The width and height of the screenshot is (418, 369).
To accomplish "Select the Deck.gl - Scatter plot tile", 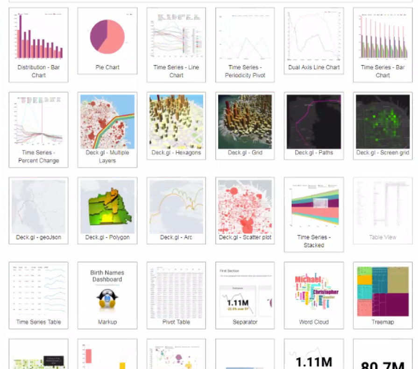I will click(x=245, y=210).
